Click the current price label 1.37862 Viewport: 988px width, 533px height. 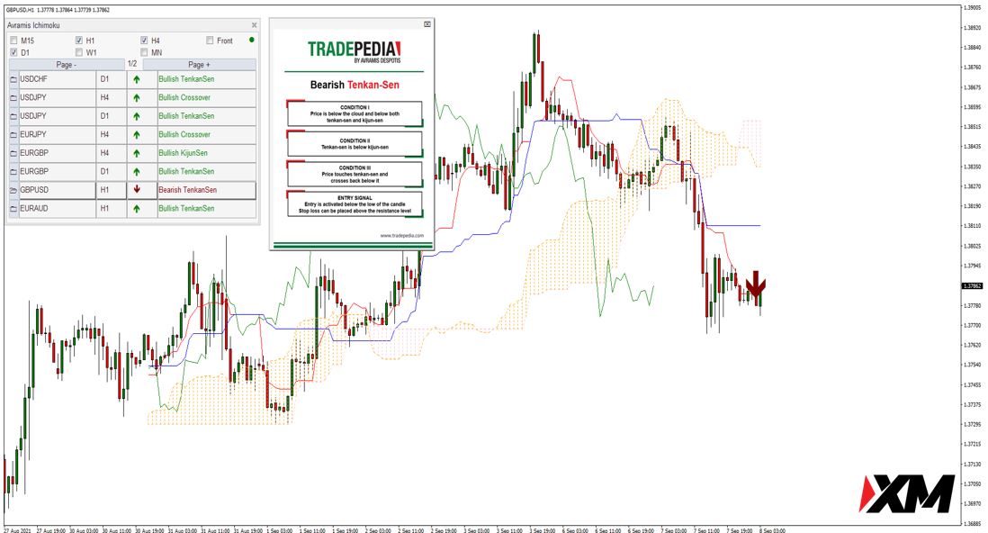coord(972,285)
